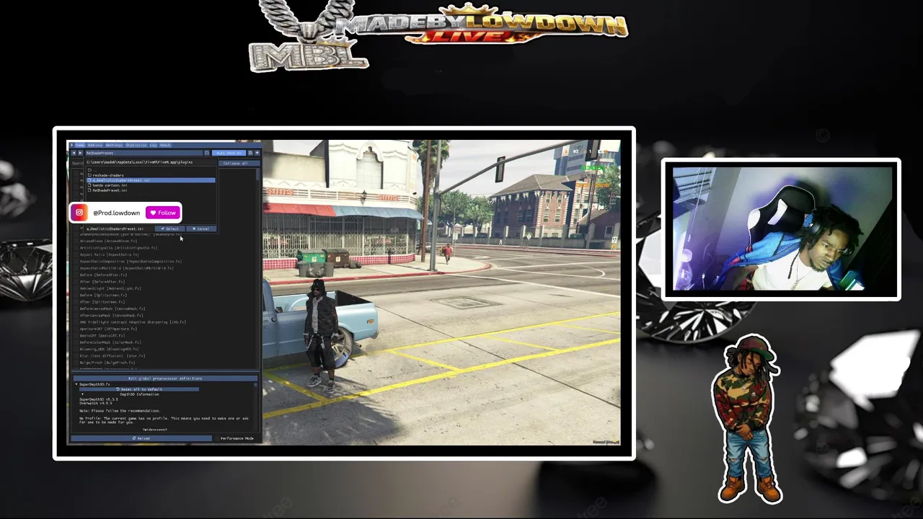Click the Reload button
Screen dimensions: 923x519
coord(141,438)
